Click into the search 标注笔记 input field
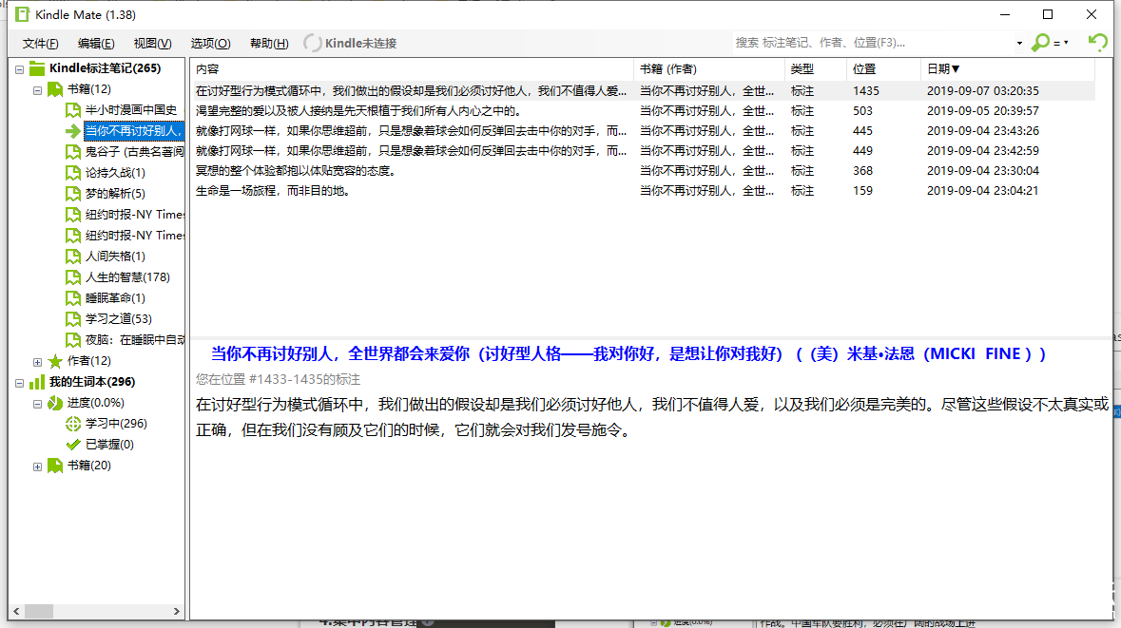Viewport: 1121px width, 628px height. coord(872,43)
